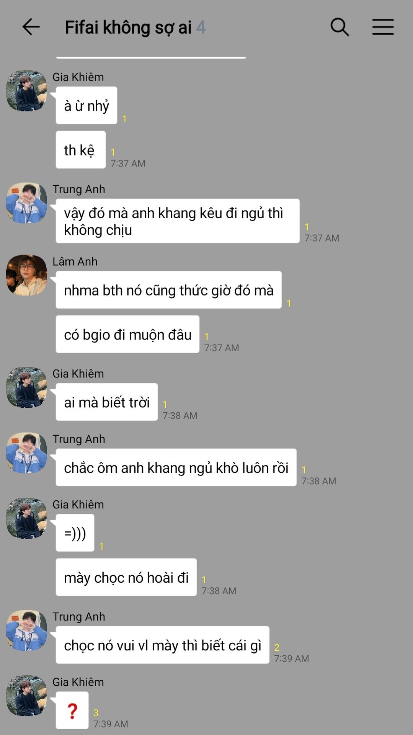Select 'mày chọc nó hoài đi' message
The image size is (413, 735).
pos(126,577)
